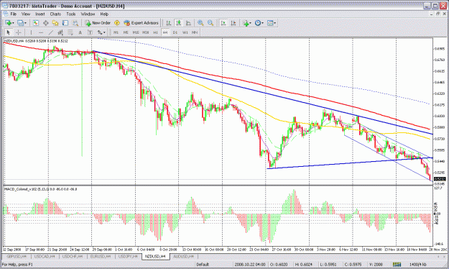Image resolution: width=449 pixels, height=269 pixels.
Task: Click the MetaTrader control icon beside the File menu
Action: click(x=5, y=14)
